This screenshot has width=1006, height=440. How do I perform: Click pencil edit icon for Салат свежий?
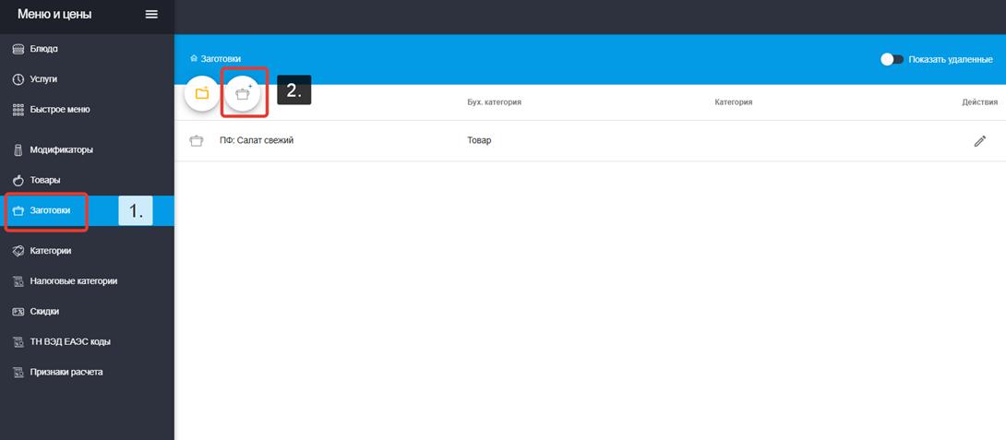(x=979, y=141)
